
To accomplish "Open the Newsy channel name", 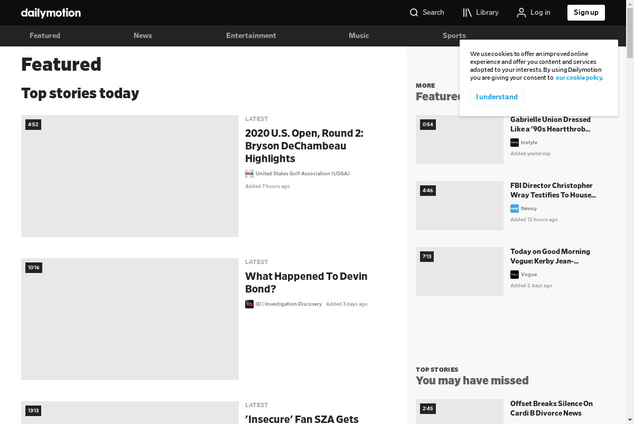I will [x=529, y=209].
